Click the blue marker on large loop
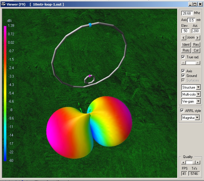Viewport: 204px width, 181px height. 90,25
